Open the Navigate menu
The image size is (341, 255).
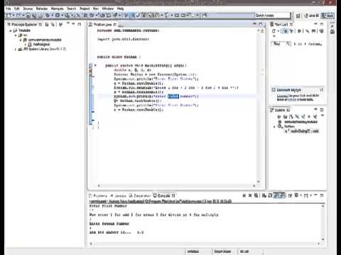58,8
